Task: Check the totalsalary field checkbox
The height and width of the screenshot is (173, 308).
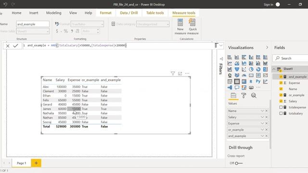Action: 281,113
